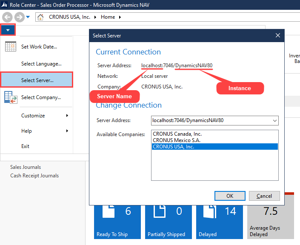Select CRONUS USA, Inc. in companies list

click(x=214, y=146)
